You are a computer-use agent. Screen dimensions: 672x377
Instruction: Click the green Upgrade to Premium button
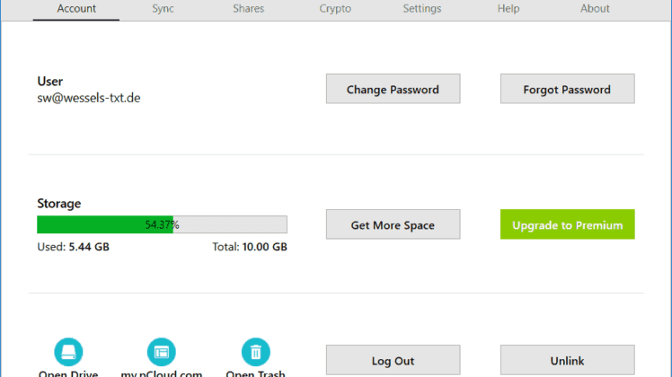click(567, 225)
